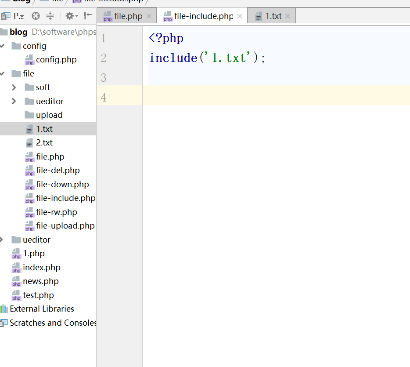This screenshot has height=367, width=410.
Task: Click the '1.txt' string literal
Action: pyautogui.click(x=227, y=58)
